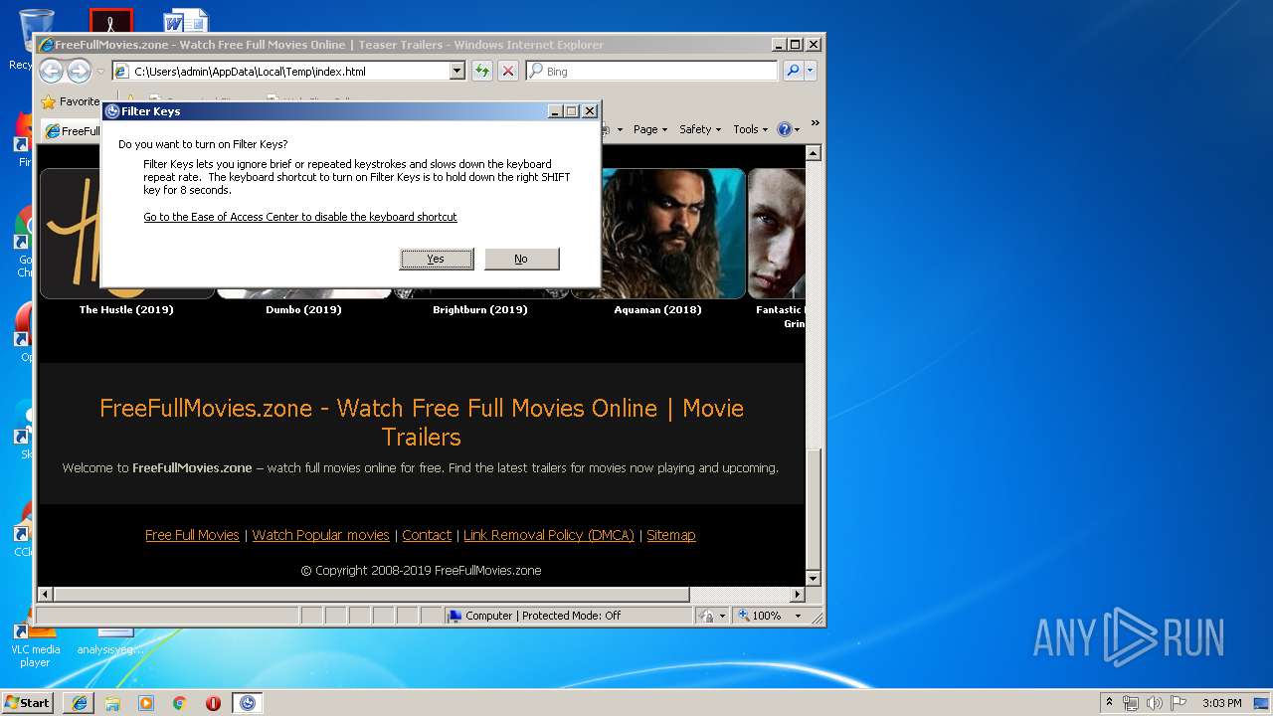Launch Google Chrome from the taskbar
The width and height of the screenshot is (1273, 716).
[x=179, y=703]
